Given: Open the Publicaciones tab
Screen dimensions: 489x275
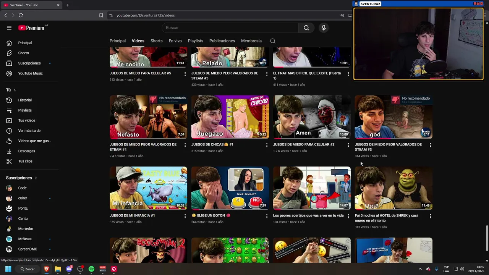Looking at the screenshot, I should [222, 41].
